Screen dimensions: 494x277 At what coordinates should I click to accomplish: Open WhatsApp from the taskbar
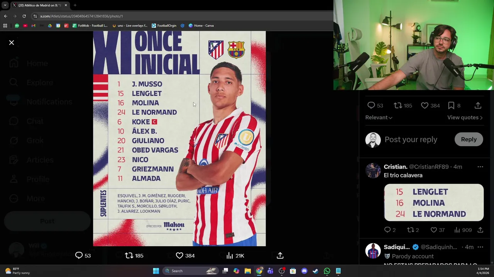[x=327, y=271]
